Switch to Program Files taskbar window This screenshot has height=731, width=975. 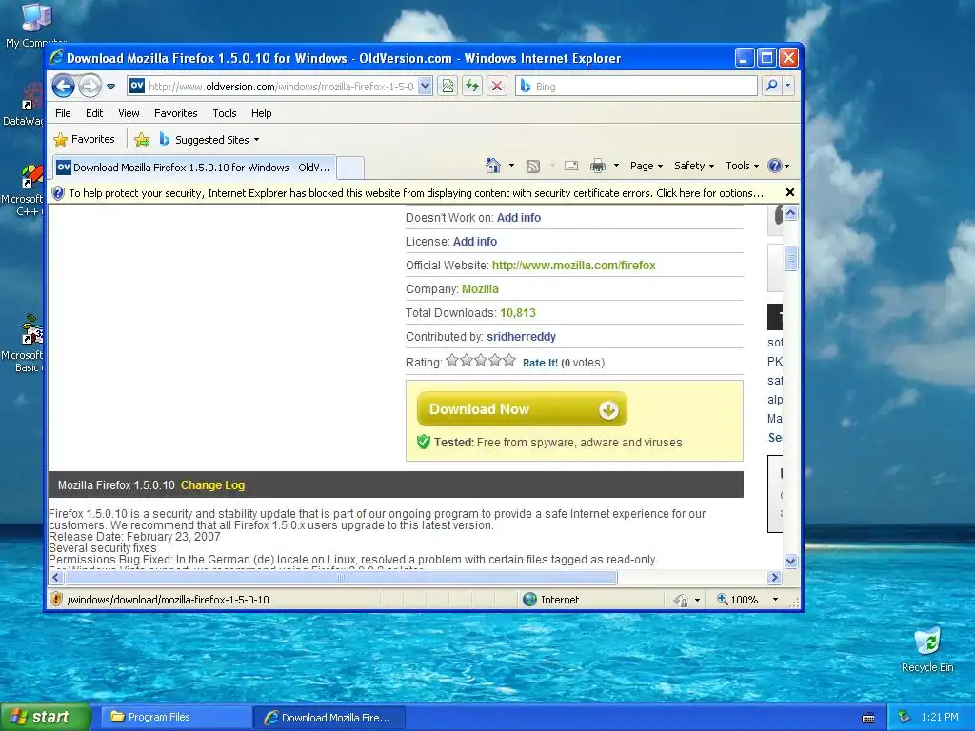tap(175, 718)
